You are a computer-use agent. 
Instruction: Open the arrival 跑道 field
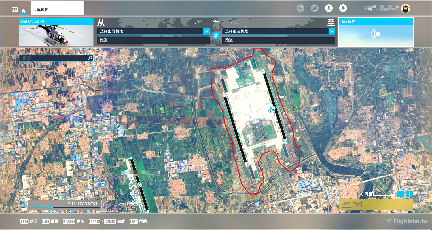(278, 40)
